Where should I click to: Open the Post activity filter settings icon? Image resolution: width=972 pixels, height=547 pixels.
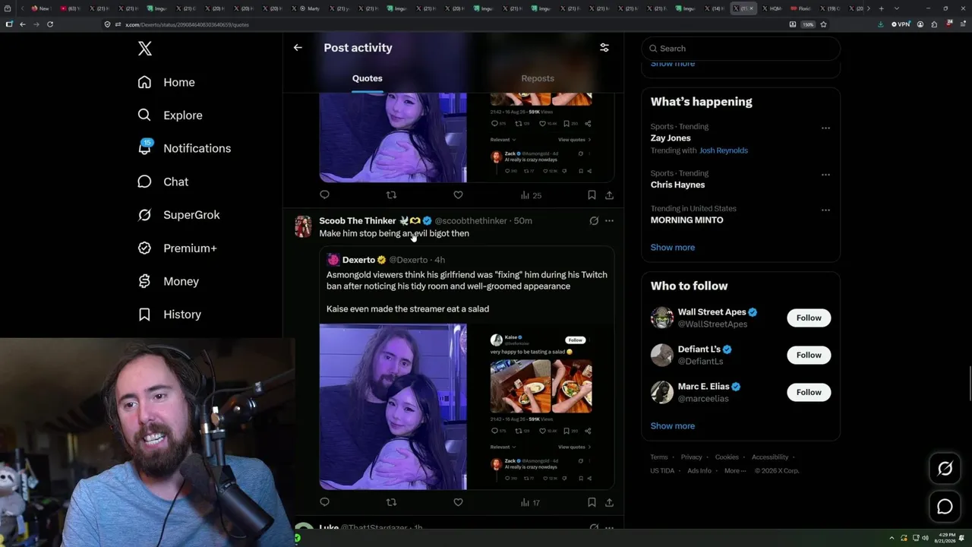point(604,47)
